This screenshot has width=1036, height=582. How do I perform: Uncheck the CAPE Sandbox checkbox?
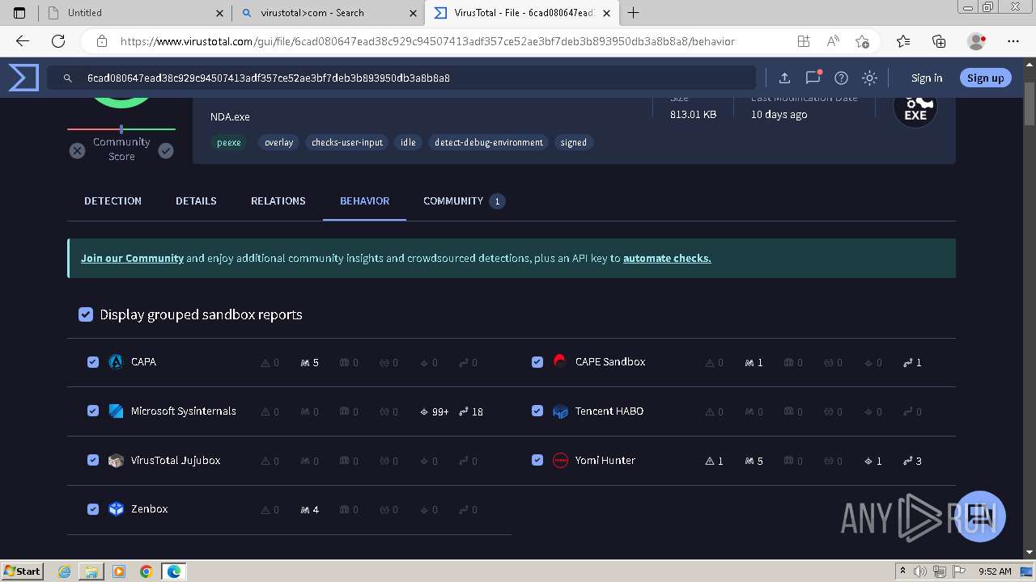[537, 361]
